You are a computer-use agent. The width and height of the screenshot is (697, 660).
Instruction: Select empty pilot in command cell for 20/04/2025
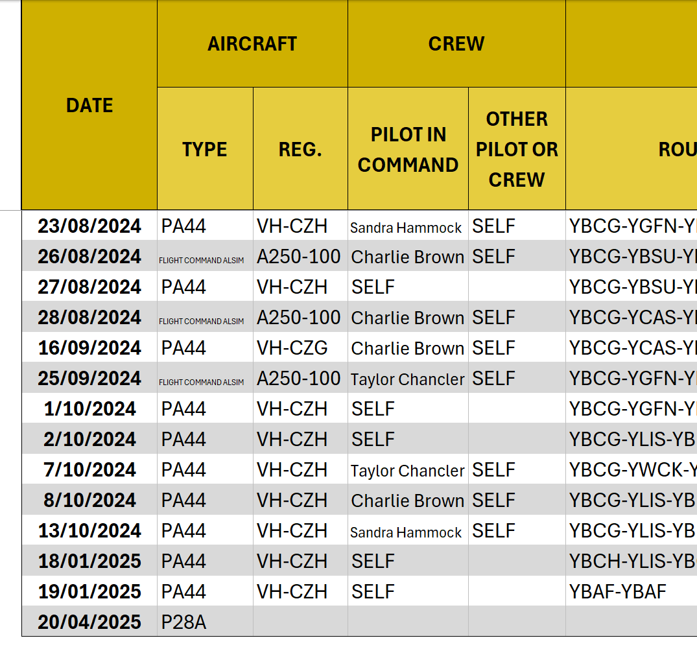[408, 622]
